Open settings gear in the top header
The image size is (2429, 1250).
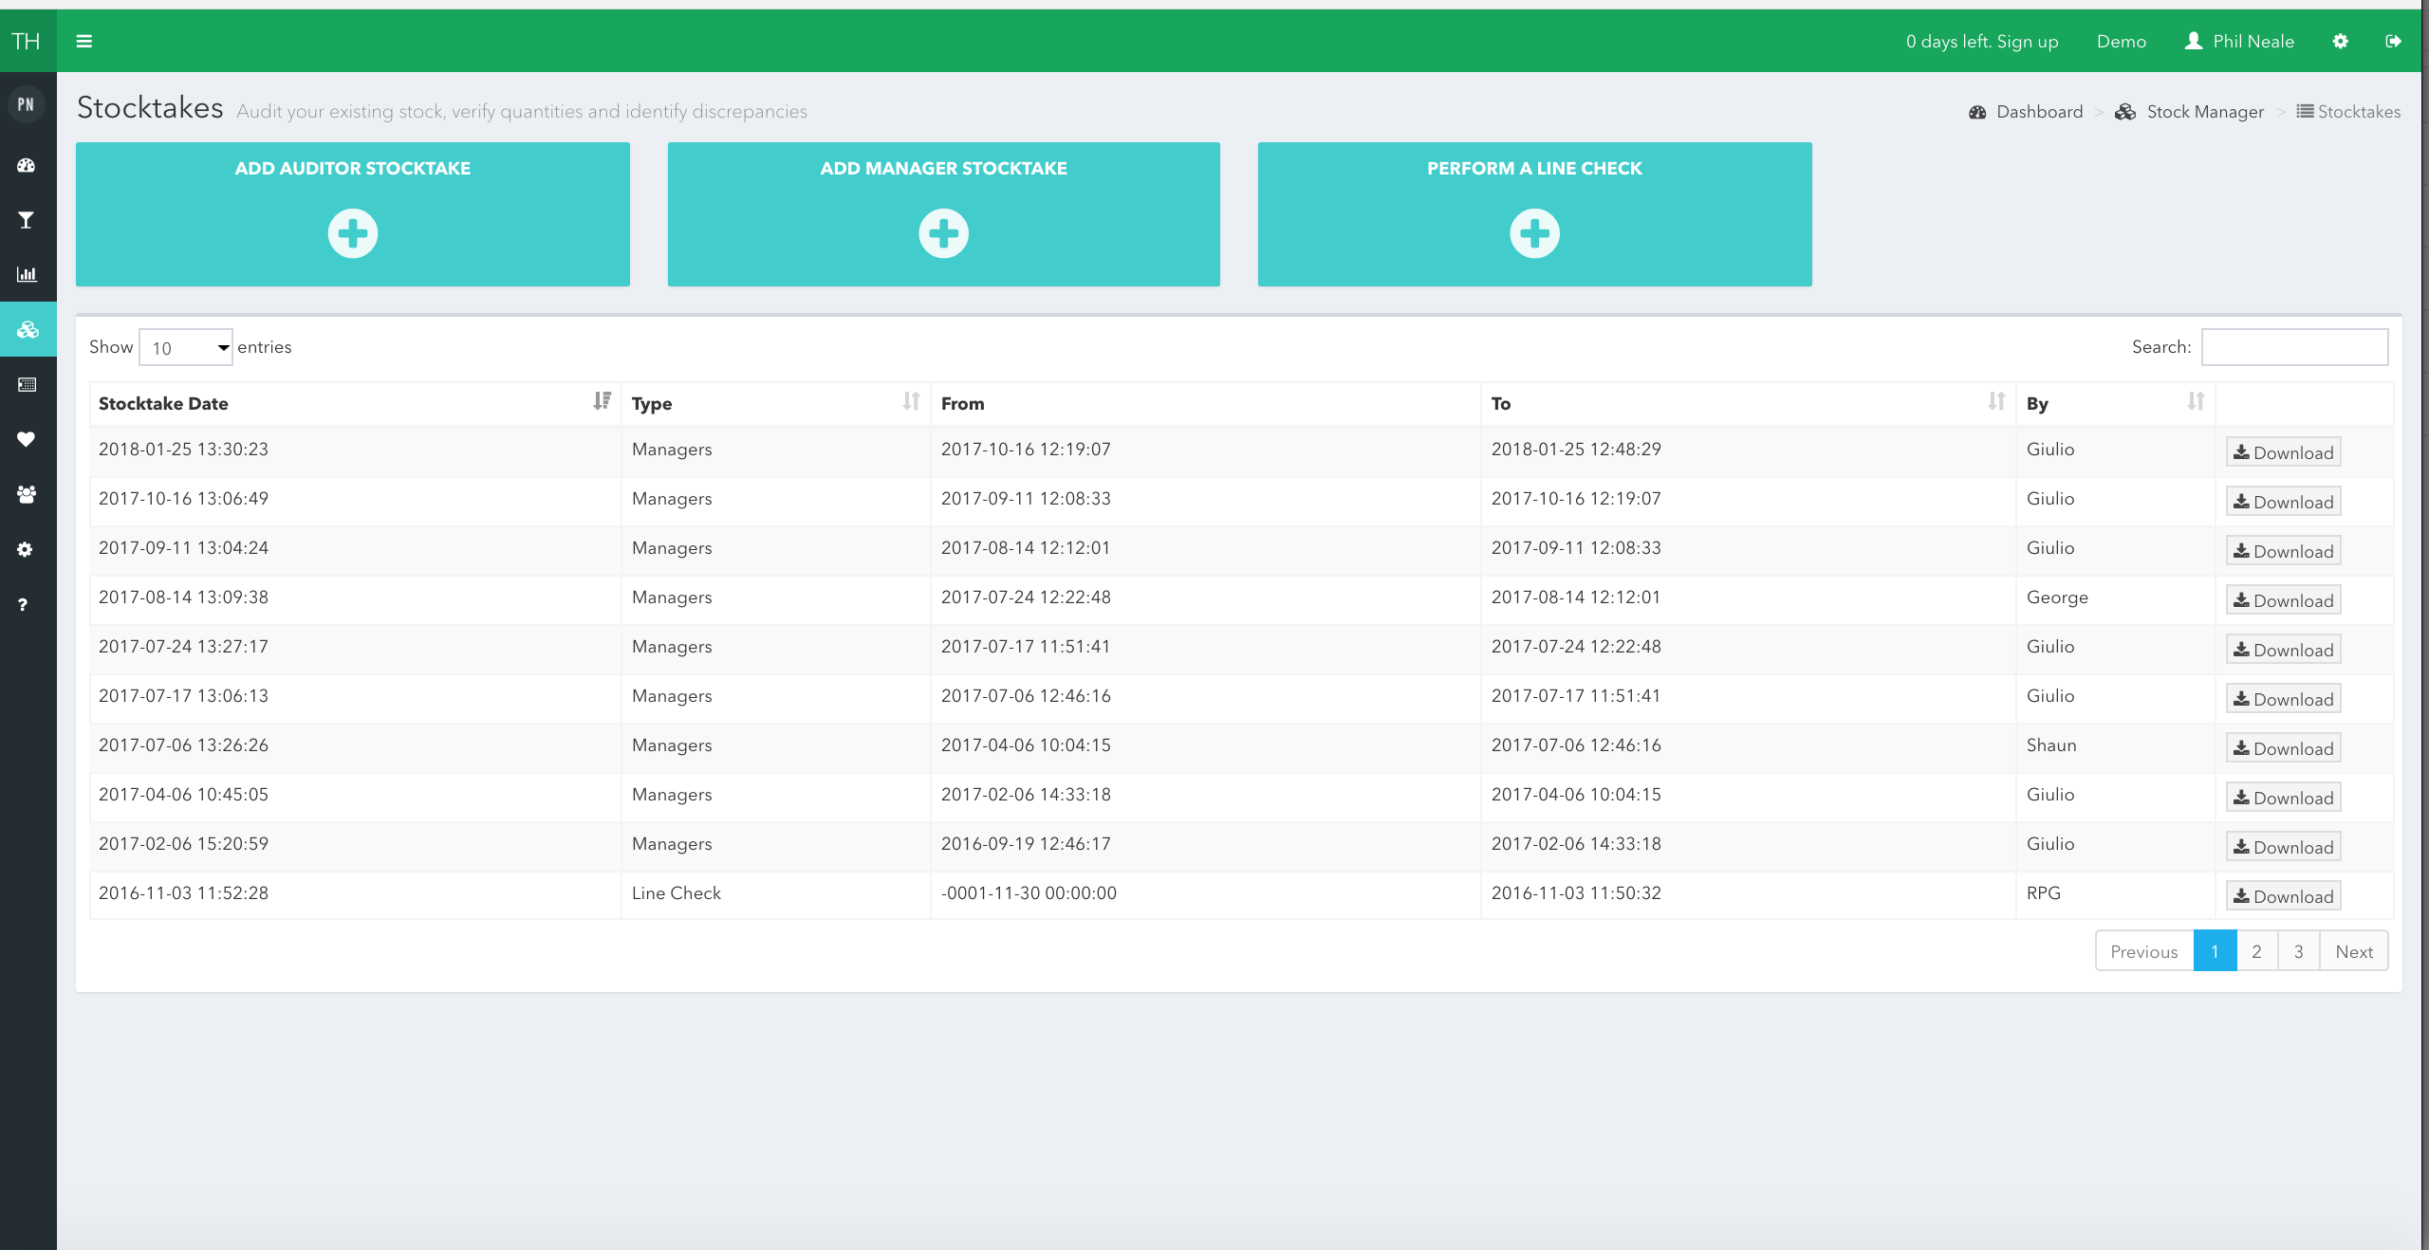(x=2340, y=41)
